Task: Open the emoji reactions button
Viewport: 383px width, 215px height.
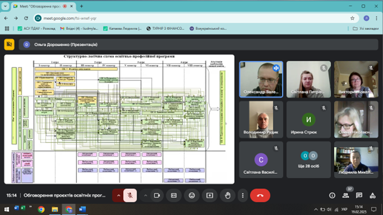Action: tap(192, 195)
